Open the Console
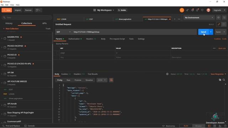The width and height of the screenshot is (228, 128). (30, 126)
